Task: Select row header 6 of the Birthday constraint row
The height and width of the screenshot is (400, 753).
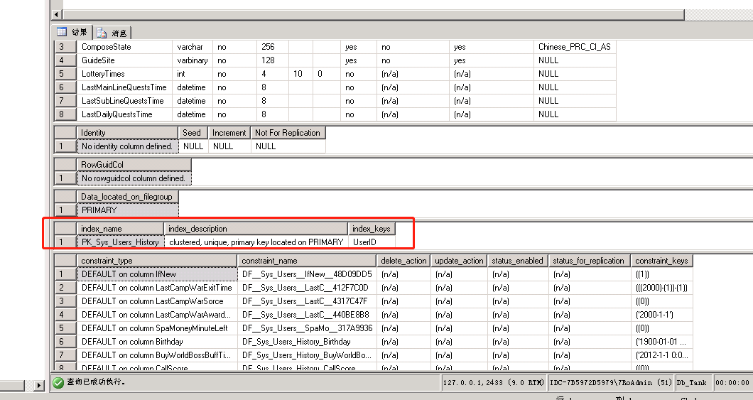Action: pos(65,342)
